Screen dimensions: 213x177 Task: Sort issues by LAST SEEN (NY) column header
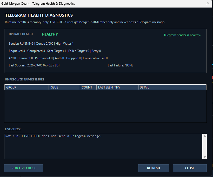tap(117, 87)
